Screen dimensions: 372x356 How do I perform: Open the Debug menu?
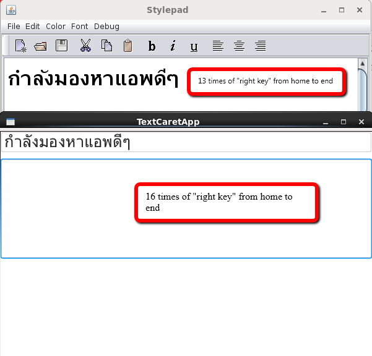point(106,27)
